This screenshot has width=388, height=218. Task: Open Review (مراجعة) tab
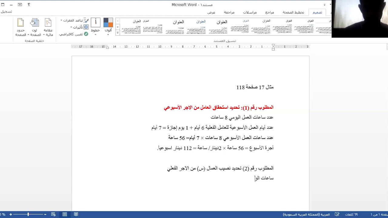point(229,12)
